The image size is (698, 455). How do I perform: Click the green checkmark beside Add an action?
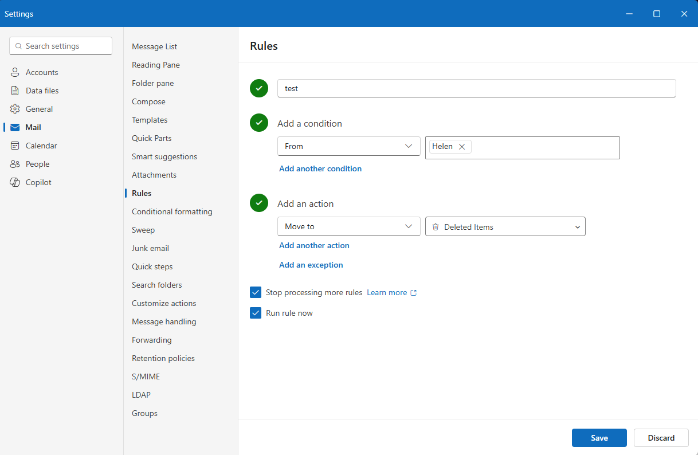click(x=259, y=203)
